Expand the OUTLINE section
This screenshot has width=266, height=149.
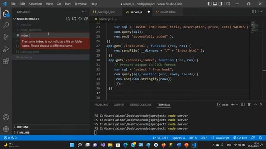[x=22, y=127]
